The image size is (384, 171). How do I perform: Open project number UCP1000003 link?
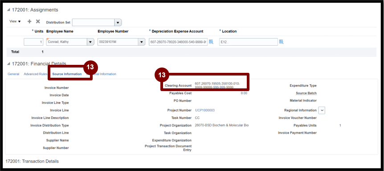tap(205, 111)
